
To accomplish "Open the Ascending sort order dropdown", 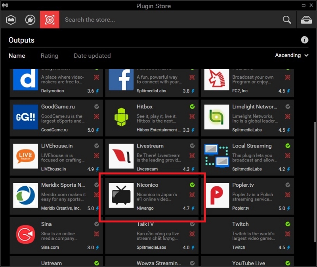I will (292, 55).
